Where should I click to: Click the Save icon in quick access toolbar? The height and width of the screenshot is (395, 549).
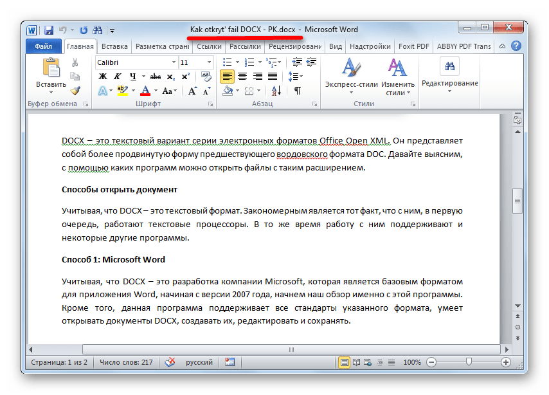click(49, 30)
